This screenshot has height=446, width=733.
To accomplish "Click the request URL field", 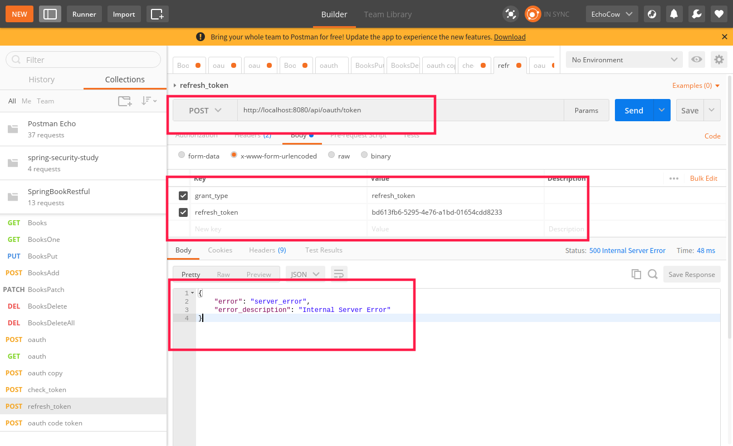I will point(400,110).
